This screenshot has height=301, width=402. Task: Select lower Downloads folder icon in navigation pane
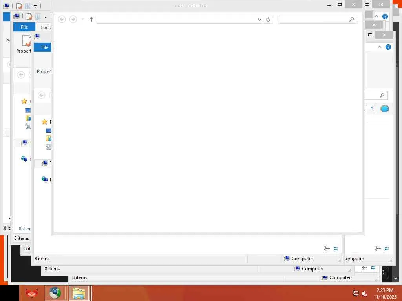[48, 138]
